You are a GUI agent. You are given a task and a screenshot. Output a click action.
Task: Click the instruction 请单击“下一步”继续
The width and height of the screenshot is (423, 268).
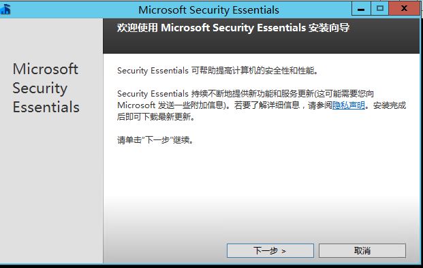pos(155,140)
